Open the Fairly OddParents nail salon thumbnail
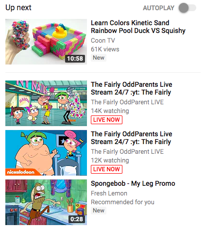This screenshot has width=204, height=228. [x=46, y=103]
